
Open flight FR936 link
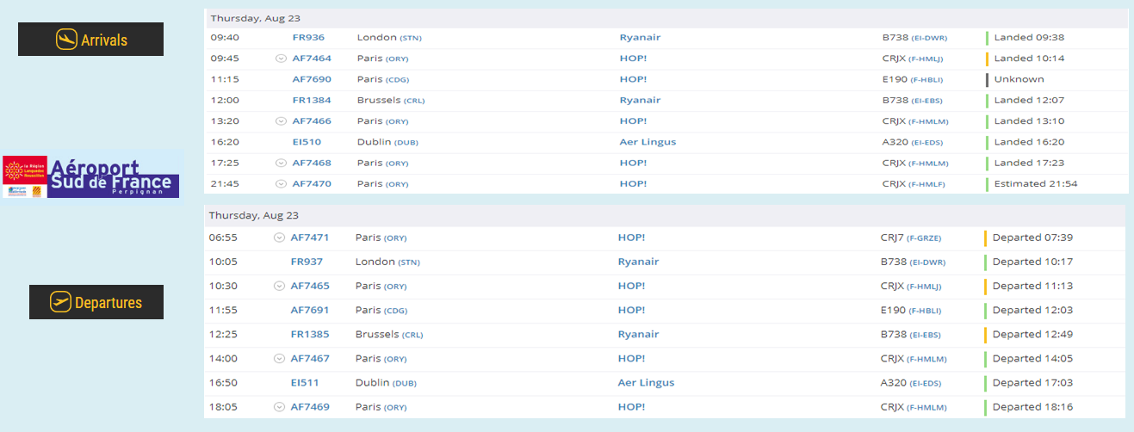(x=308, y=38)
